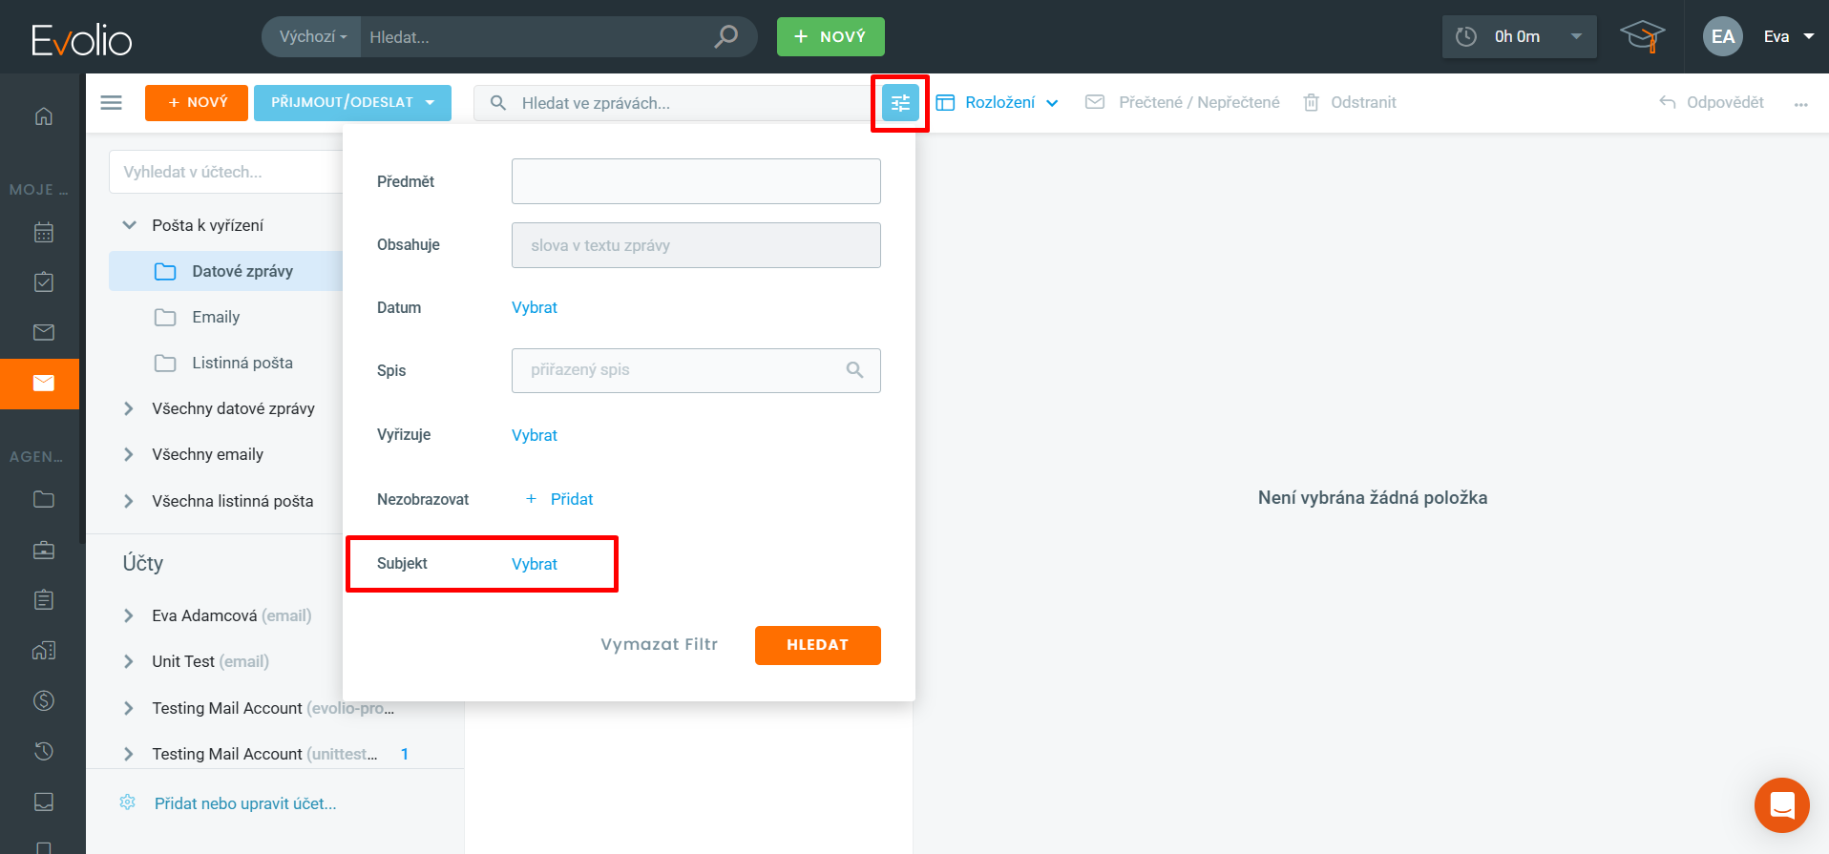This screenshot has height=854, width=1829.
Task: Collapse the Pošta k vyřízení tree
Action: pyautogui.click(x=129, y=225)
